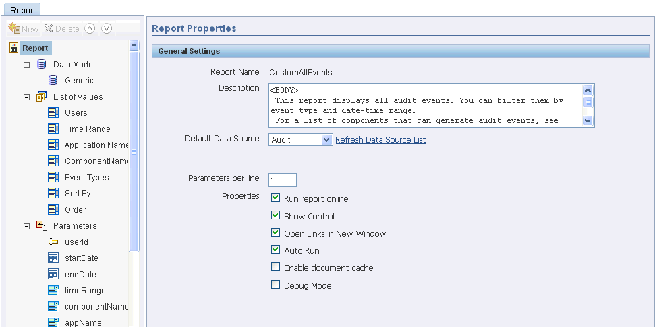657x327 pixels.
Task: Click the Delete X icon
Action: coord(49,28)
